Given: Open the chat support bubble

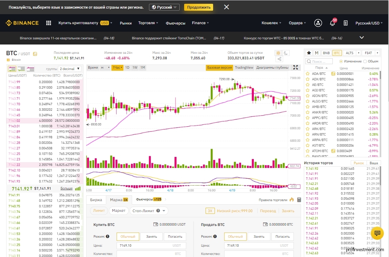Looking at the screenshot, I should point(377,233).
